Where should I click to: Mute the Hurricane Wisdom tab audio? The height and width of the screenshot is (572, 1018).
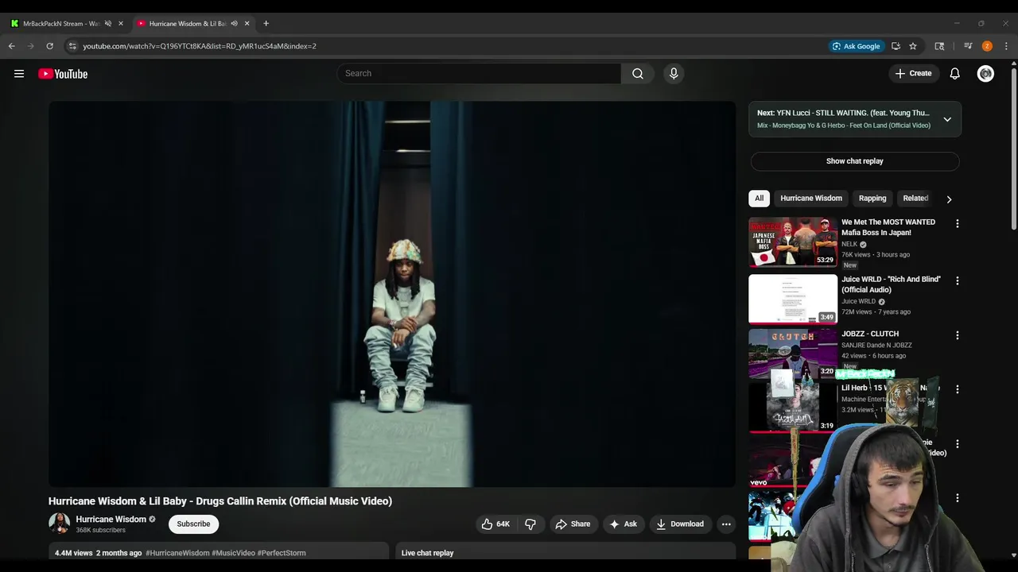click(234, 24)
